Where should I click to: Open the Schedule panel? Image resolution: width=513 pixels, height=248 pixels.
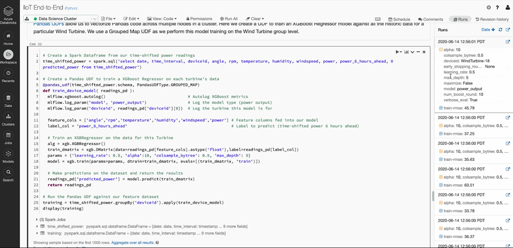click(399, 19)
